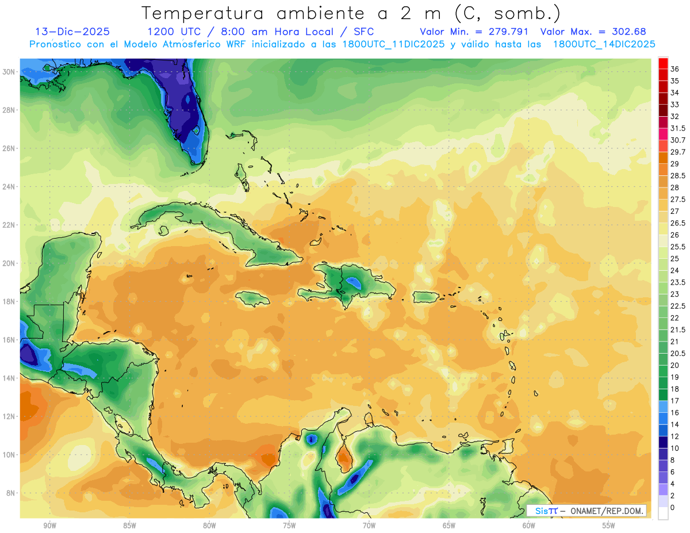Click latitude axis label "14N"
Image resolution: width=690 pixels, height=533 pixels.
coord(9,378)
